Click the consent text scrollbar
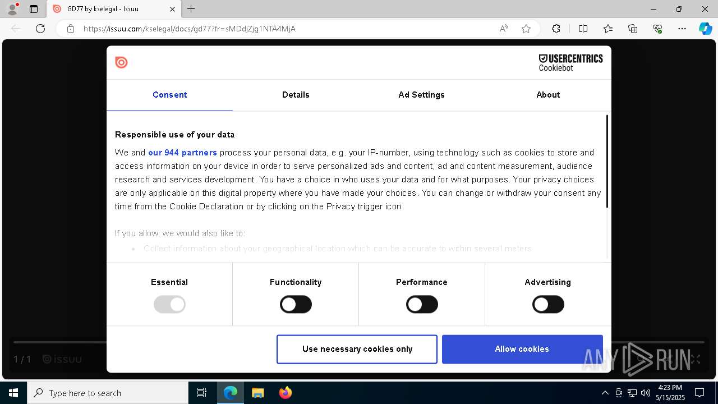Image resolution: width=718 pixels, height=404 pixels. pos(607,162)
